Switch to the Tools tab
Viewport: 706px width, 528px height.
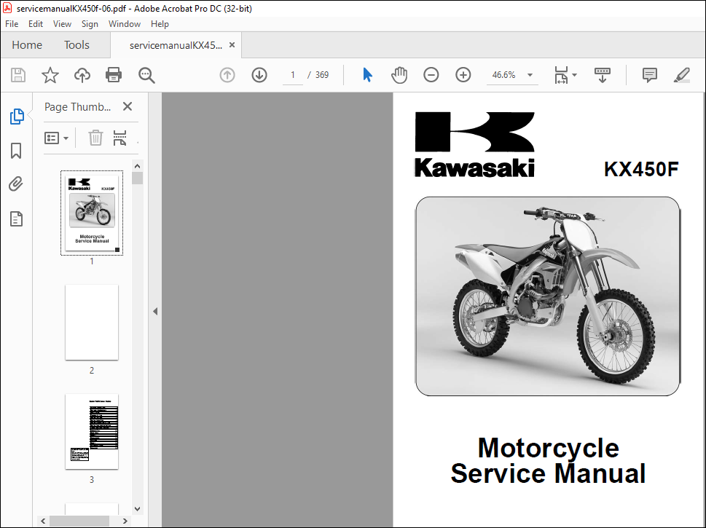click(77, 45)
